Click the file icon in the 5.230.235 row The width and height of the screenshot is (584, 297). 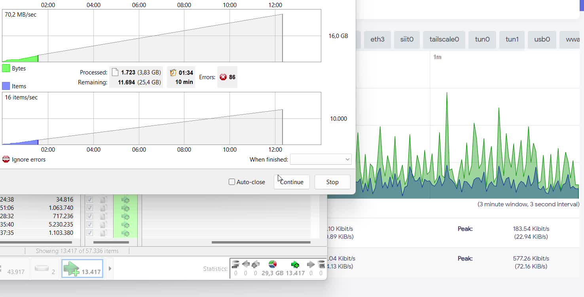click(x=103, y=225)
